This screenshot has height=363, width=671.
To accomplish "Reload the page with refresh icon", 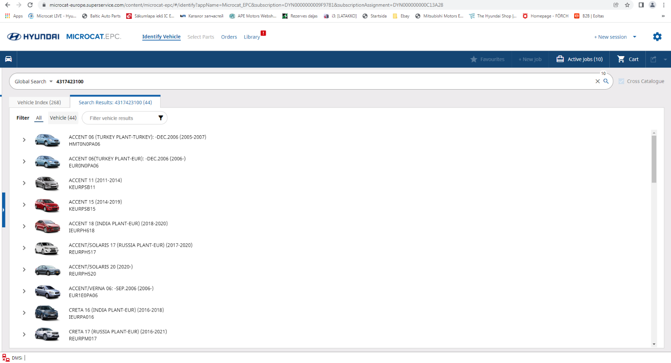I will coord(30,5).
